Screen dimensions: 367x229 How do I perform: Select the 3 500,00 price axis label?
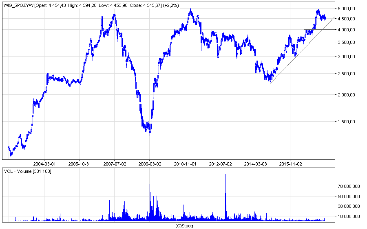[346, 42]
